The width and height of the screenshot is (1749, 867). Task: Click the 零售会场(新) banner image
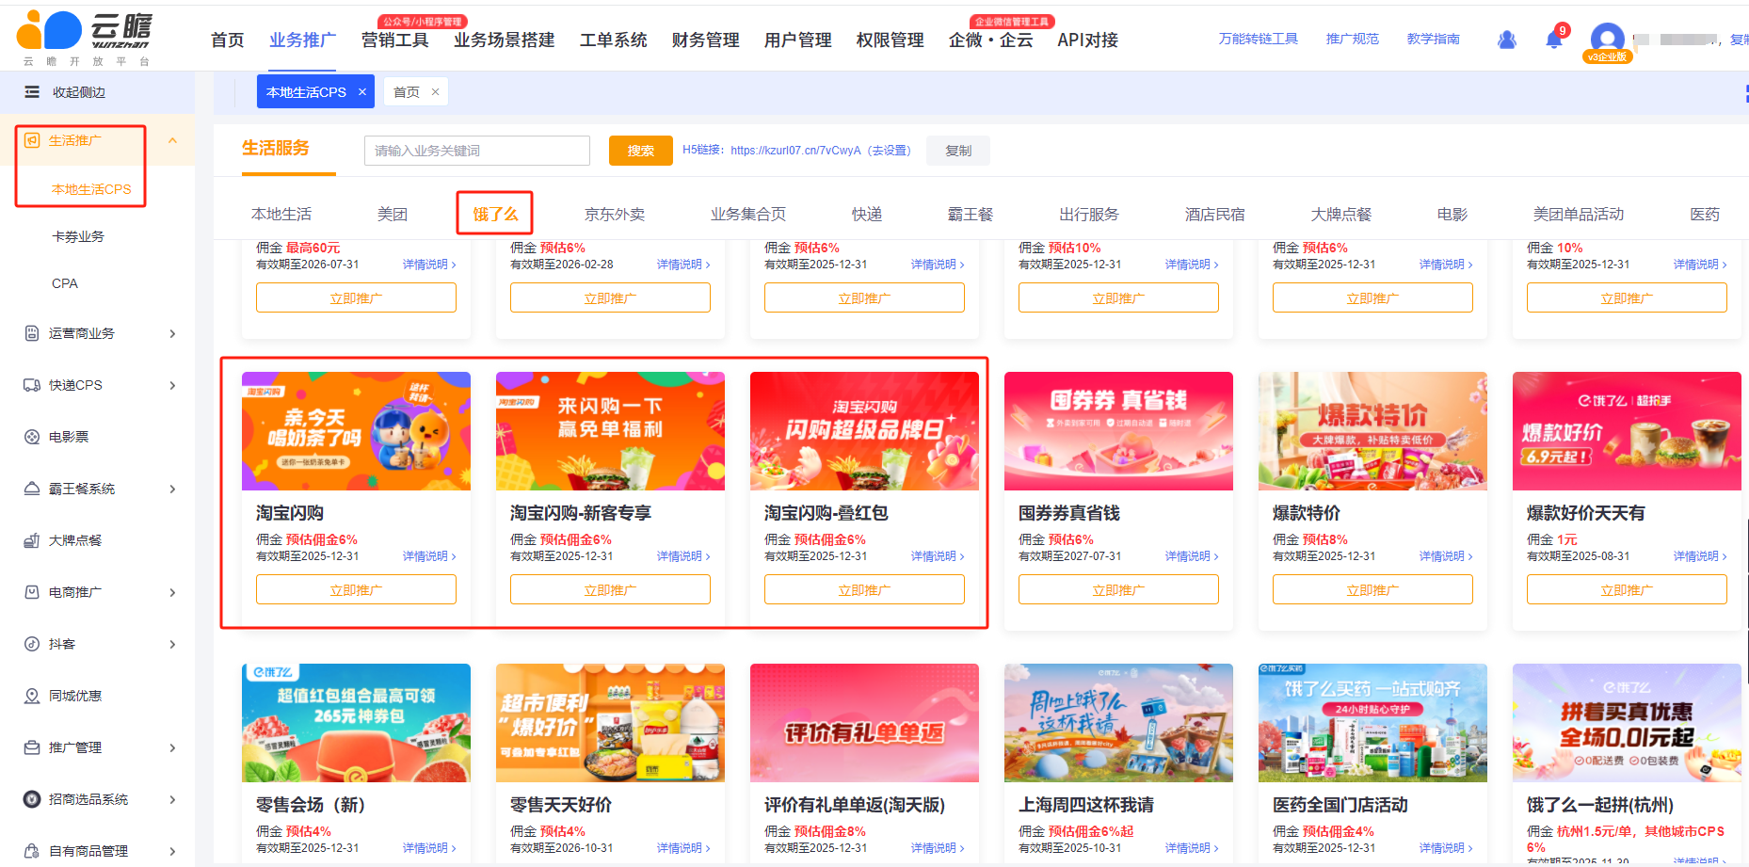[356, 723]
